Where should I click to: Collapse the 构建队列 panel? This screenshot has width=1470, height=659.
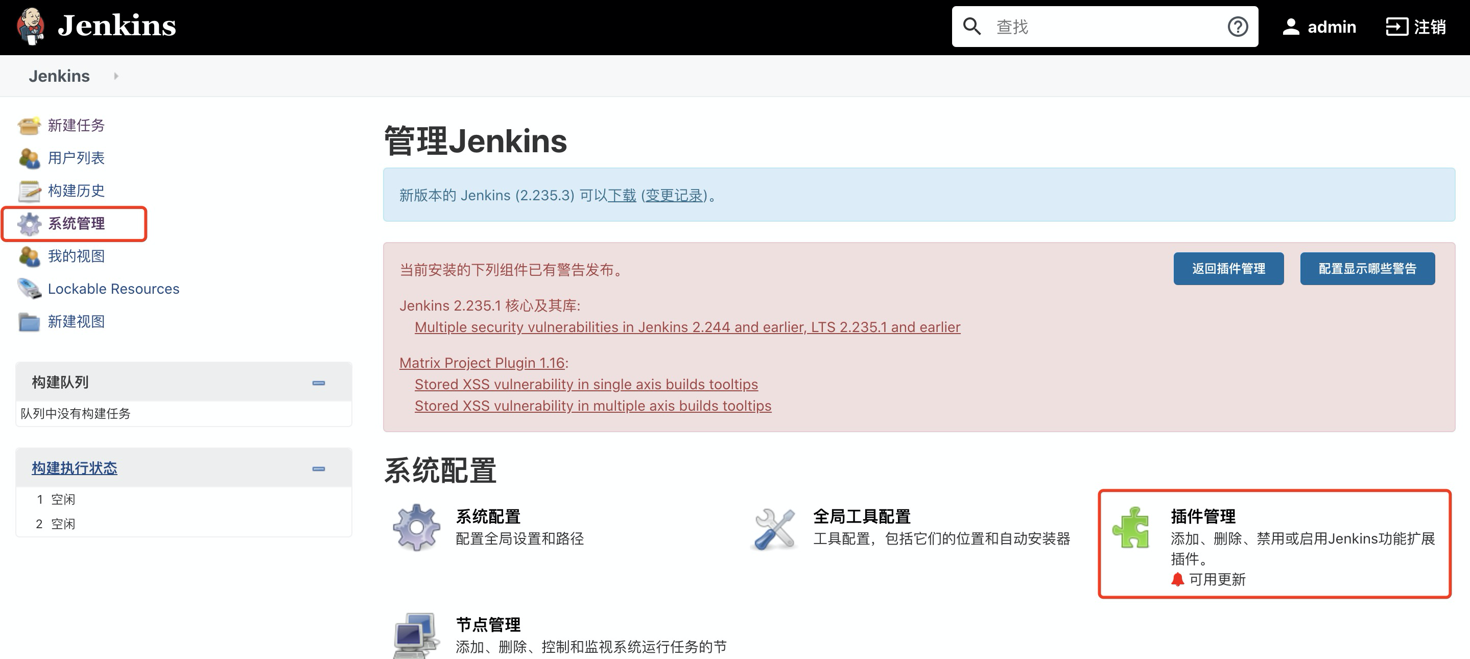(x=318, y=383)
